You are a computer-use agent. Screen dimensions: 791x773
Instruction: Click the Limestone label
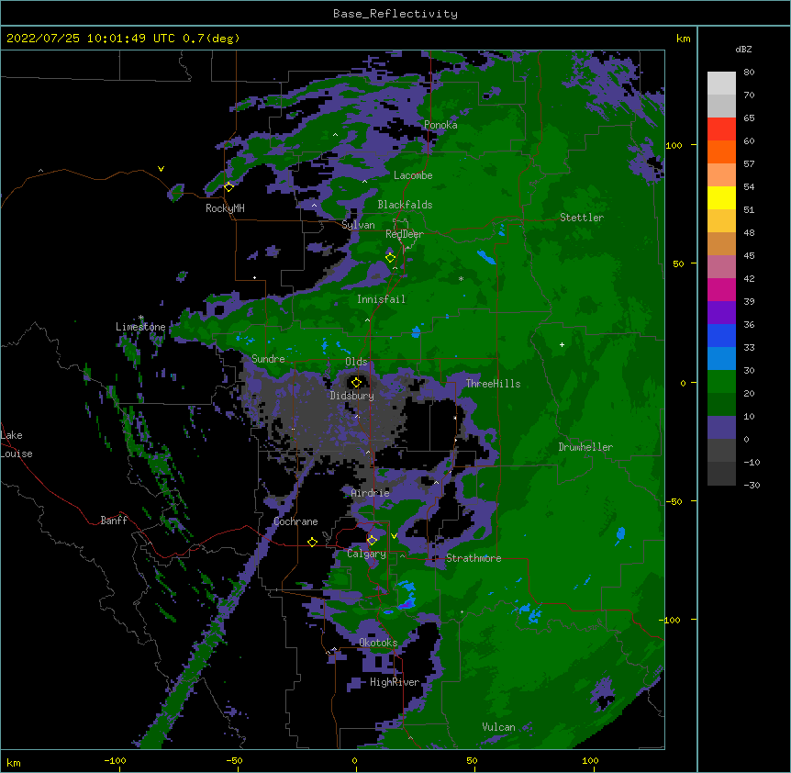pos(140,327)
